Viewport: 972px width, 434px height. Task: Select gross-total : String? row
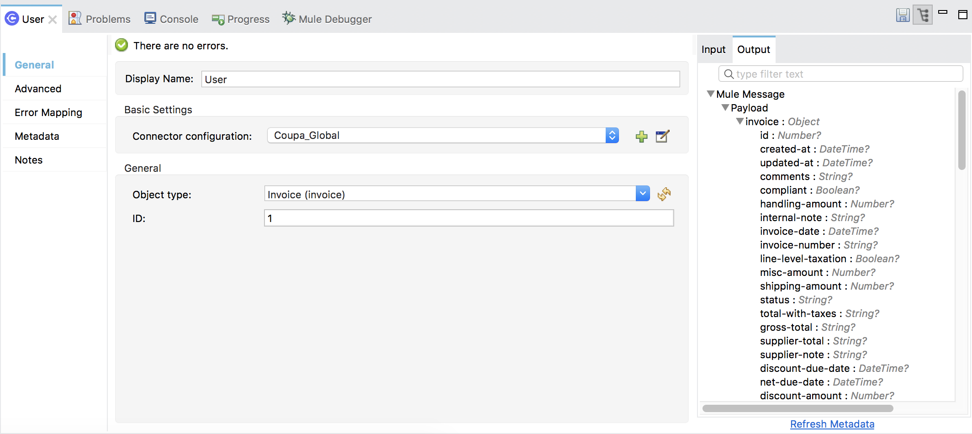coord(808,327)
